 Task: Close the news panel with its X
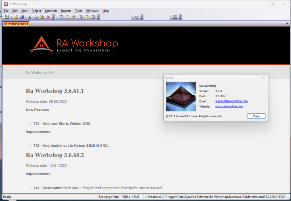tap(287, 24)
